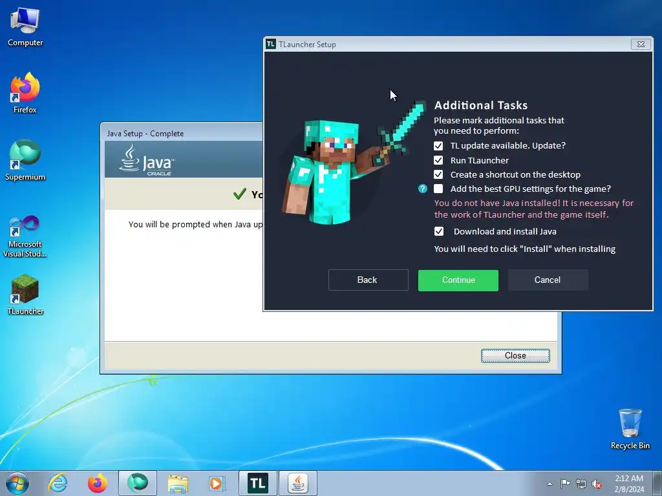Select the Firefox desktop shortcut

tap(25, 93)
